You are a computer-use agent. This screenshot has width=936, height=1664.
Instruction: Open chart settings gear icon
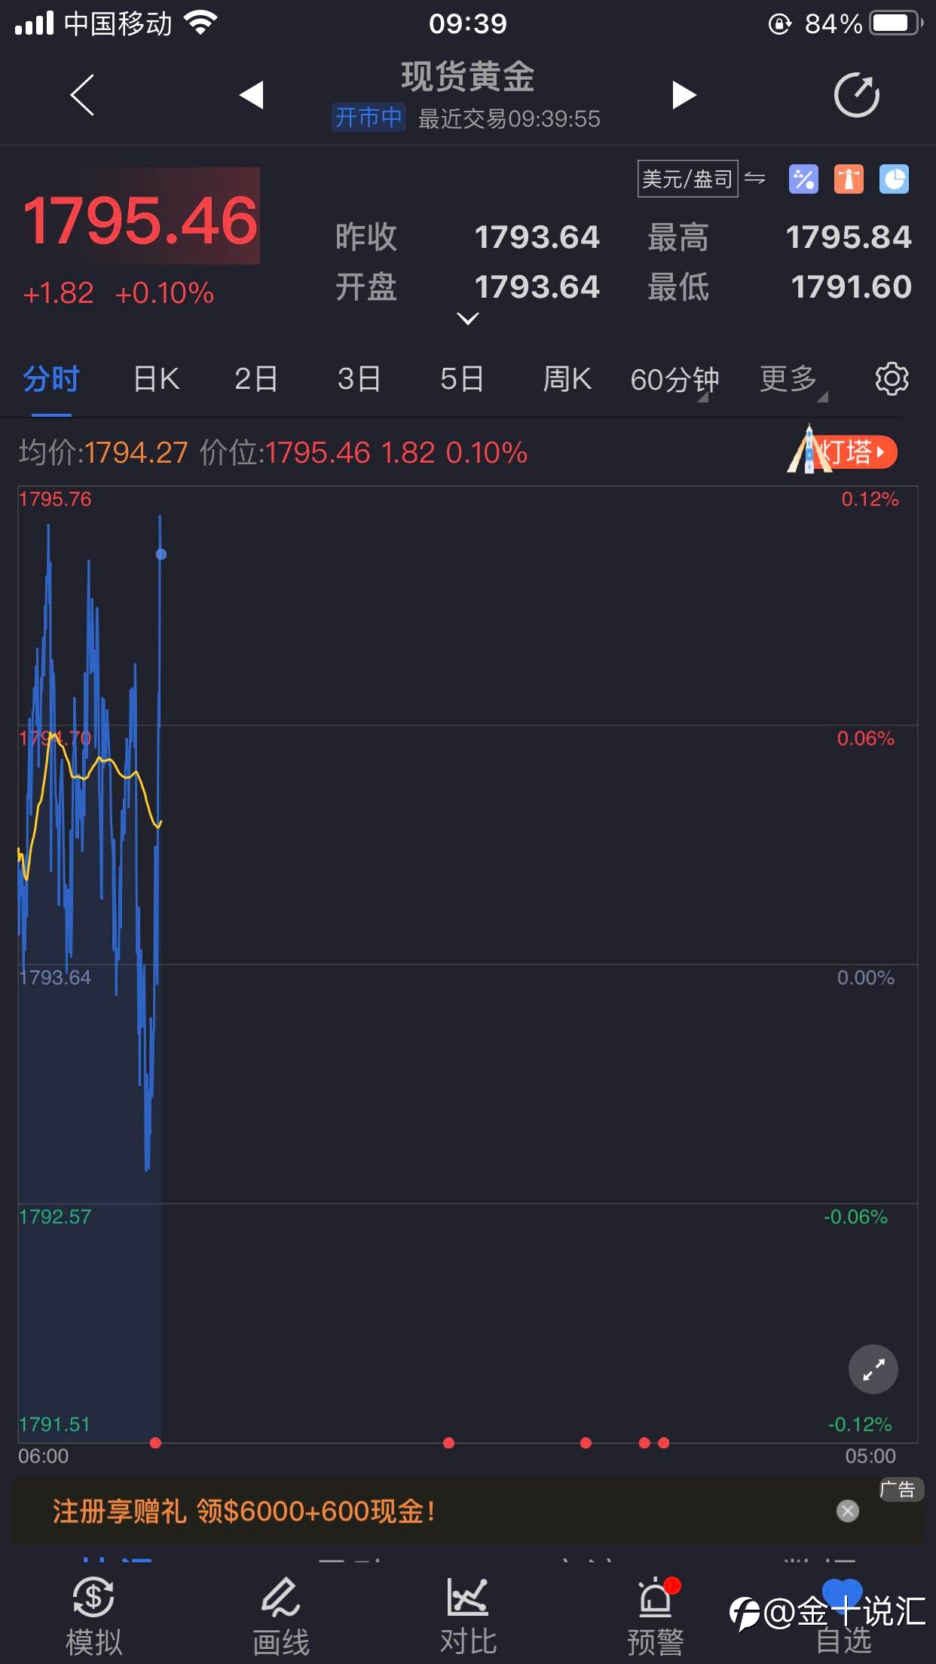tap(892, 378)
